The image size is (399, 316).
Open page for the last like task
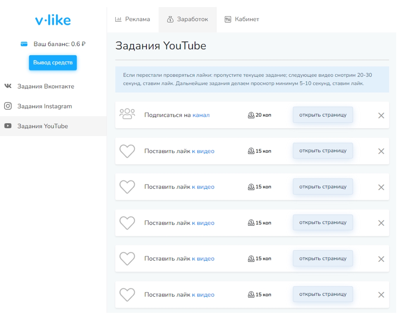(x=323, y=294)
